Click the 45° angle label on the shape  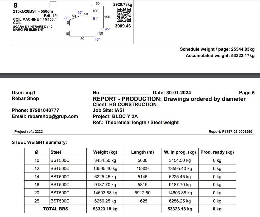click(x=80, y=12)
